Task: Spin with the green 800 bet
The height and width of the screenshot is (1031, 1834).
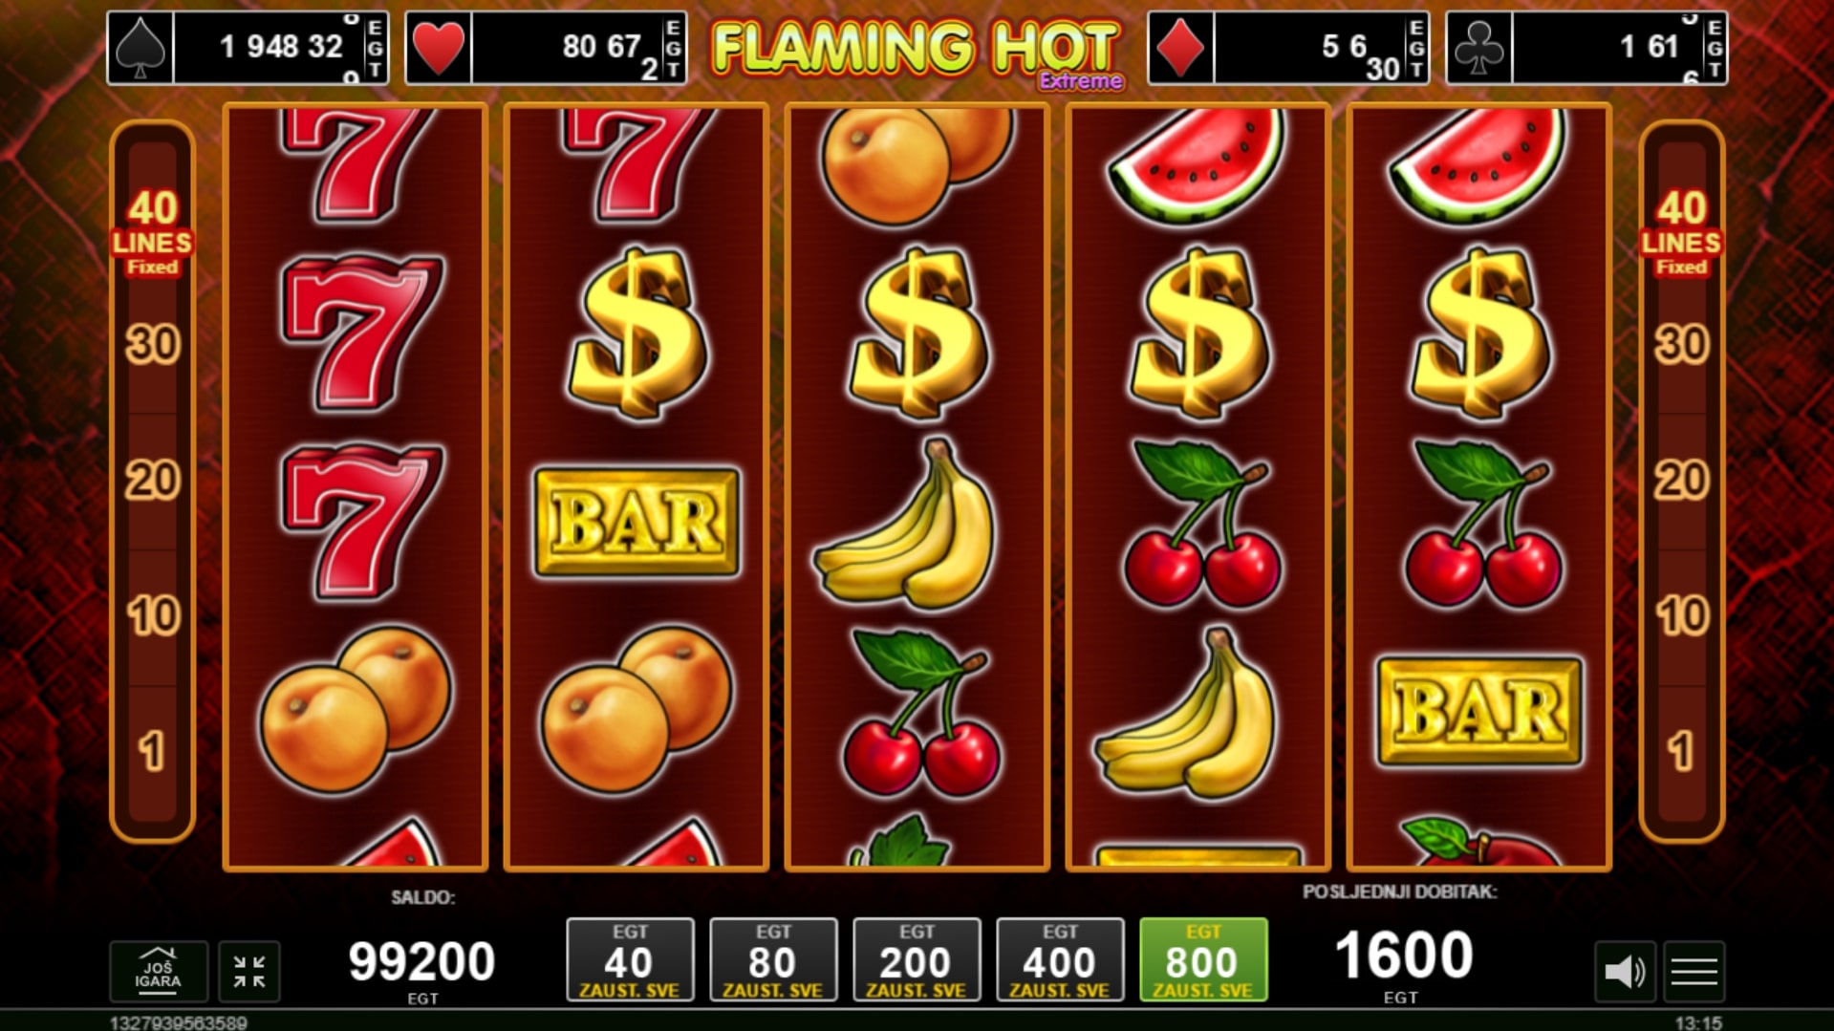Action: pyautogui.click(x=1203, y=959)
